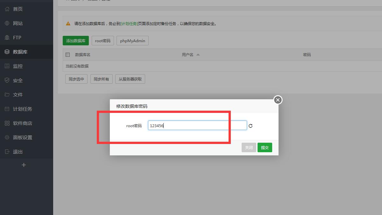382x215 pixels.
Task: Click the Software Store grid icon
Action: click(7, 123)
